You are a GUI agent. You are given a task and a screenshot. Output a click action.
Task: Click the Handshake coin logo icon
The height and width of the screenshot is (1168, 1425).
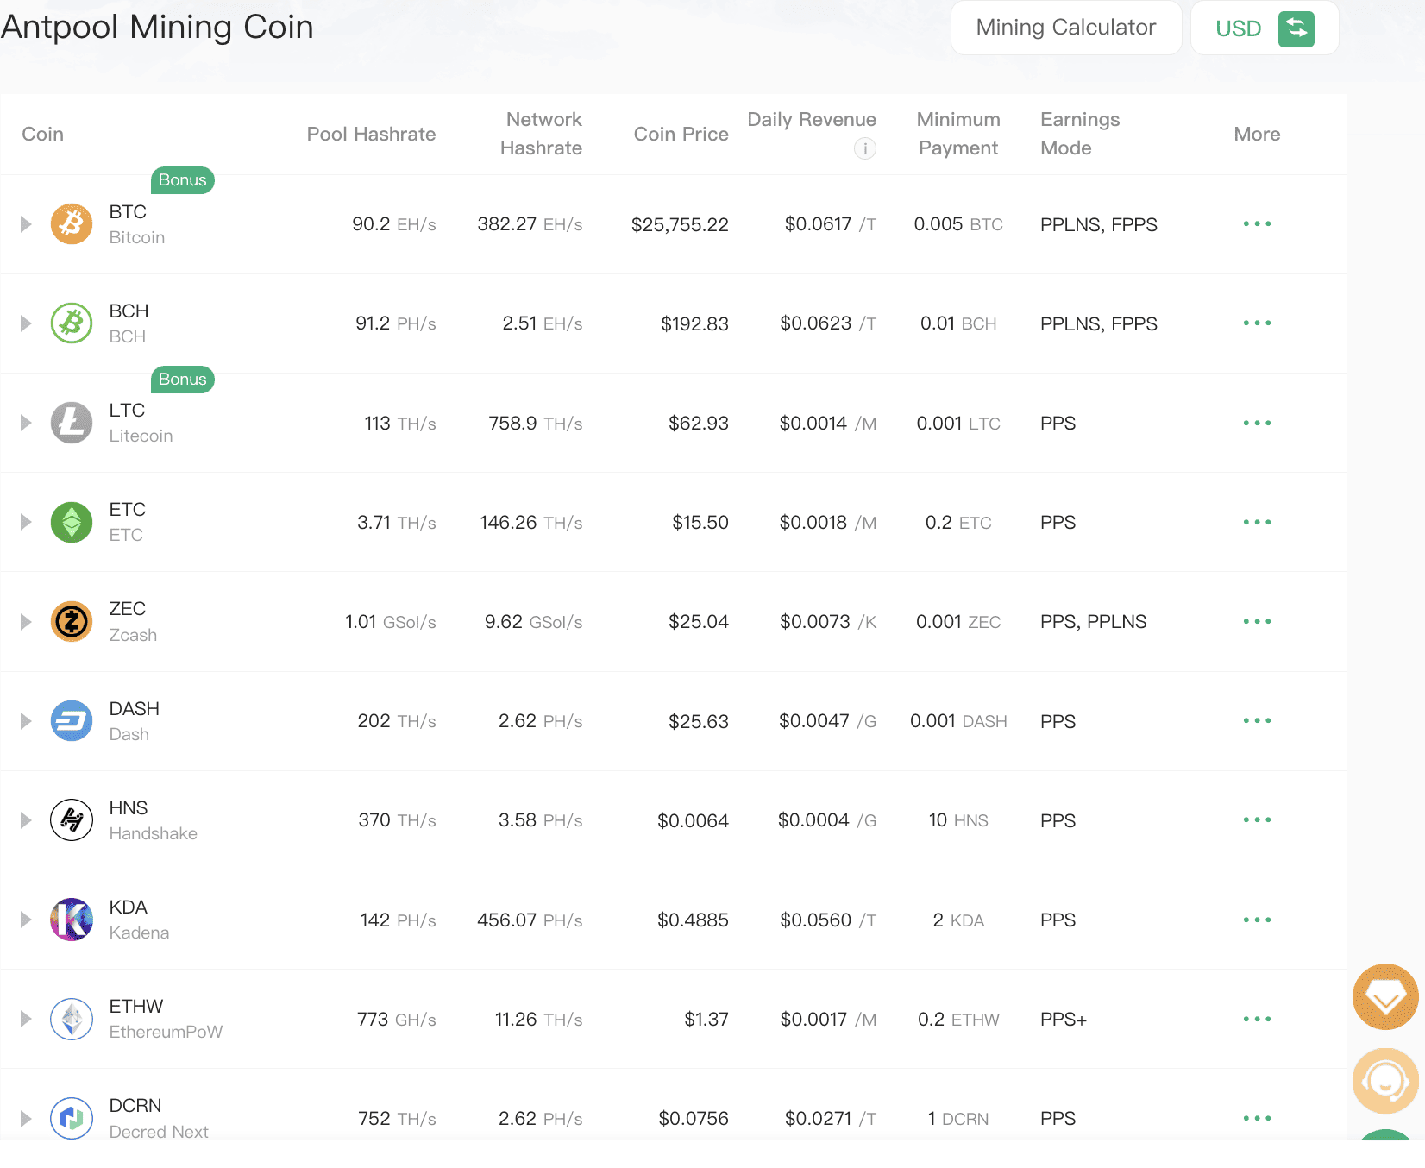[x=72, y=820]
